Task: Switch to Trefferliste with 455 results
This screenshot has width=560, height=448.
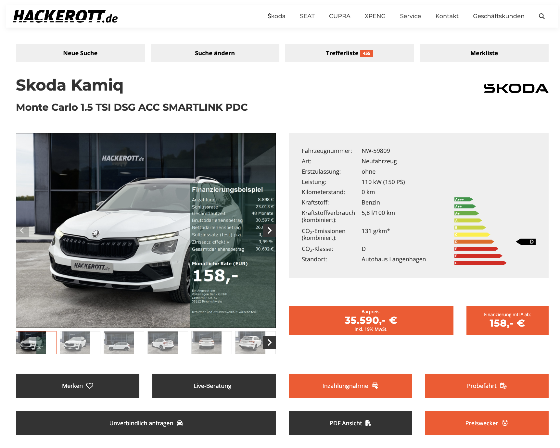Action: (349, 53)
